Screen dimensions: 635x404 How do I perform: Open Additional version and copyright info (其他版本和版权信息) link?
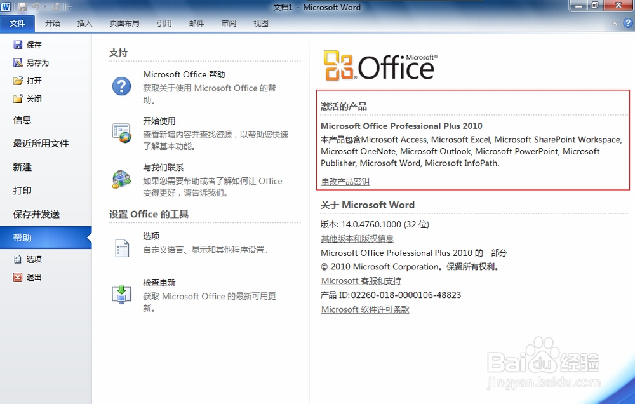(x=357, y=239)
